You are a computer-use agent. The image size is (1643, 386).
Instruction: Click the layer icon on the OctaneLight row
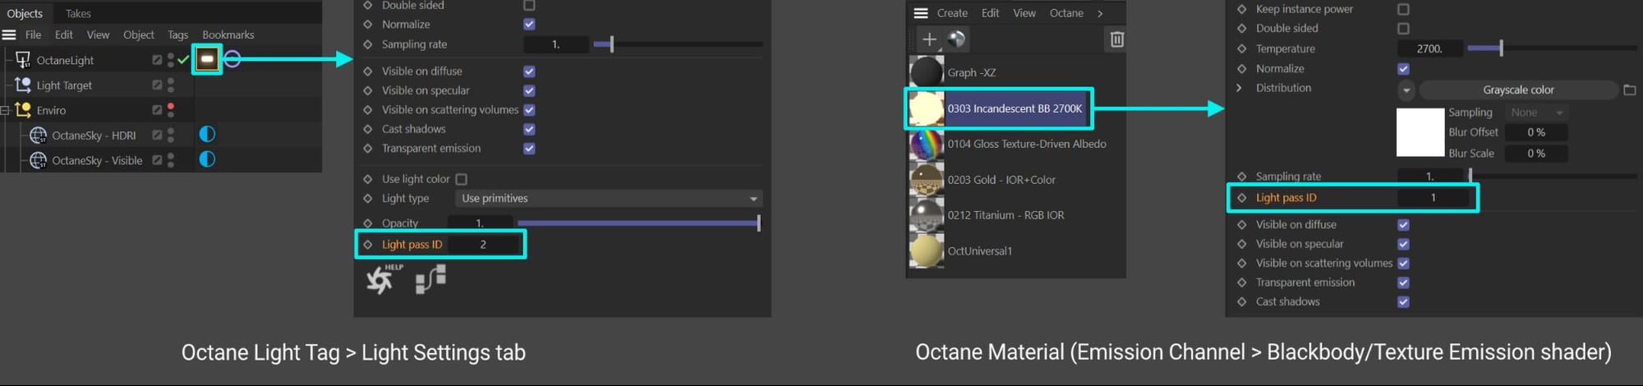click(157, 59)
